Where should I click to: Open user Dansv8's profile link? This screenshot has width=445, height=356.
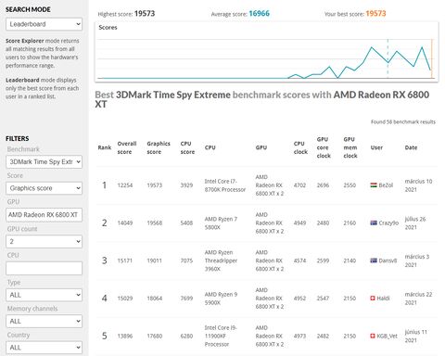coord(388,261)
